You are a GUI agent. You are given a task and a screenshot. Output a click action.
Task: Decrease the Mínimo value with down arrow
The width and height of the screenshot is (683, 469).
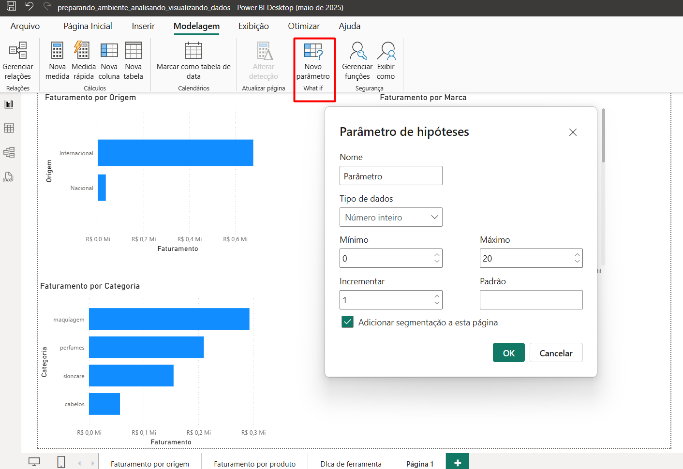pyautogui.click(x=437, y=262)
